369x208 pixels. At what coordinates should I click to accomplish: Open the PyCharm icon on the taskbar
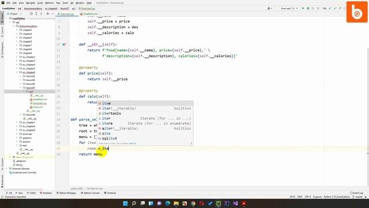(219, 203)
